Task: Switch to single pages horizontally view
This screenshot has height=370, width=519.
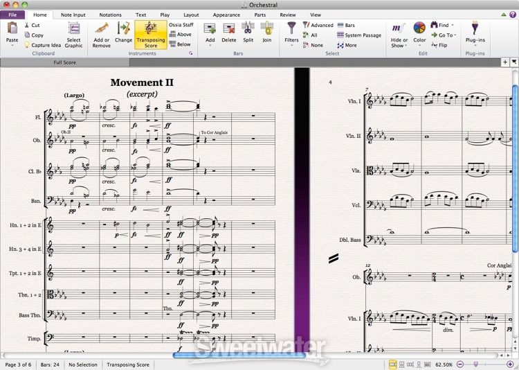Action: [410, 364]
